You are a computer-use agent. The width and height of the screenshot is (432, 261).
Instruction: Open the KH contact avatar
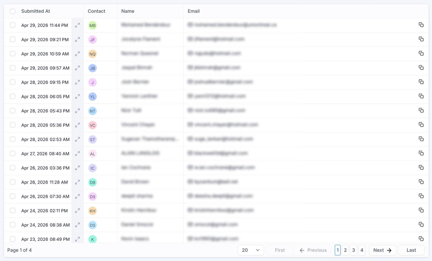point(93,211)
